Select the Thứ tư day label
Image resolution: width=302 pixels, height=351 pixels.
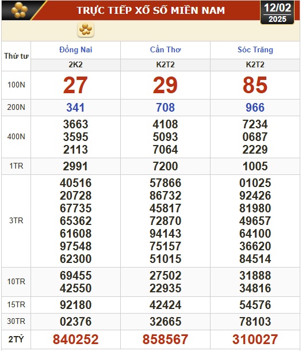pyautogui.click(x=16, y=56)
